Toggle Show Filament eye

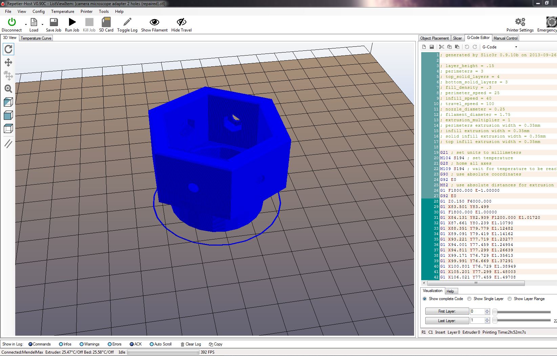pyautogui.click(x=154, y=22)
